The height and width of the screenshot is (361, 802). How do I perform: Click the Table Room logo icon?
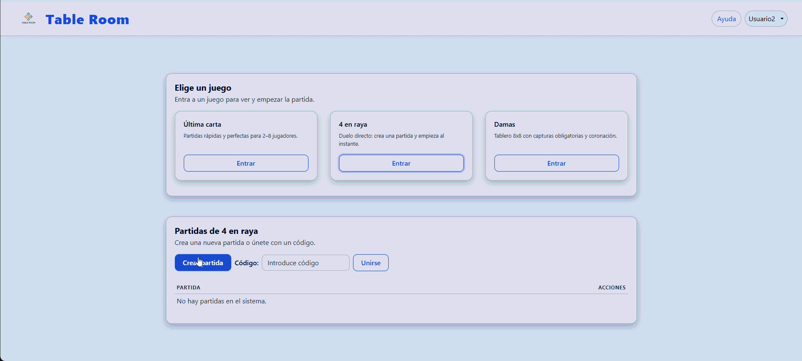point(28,18)
